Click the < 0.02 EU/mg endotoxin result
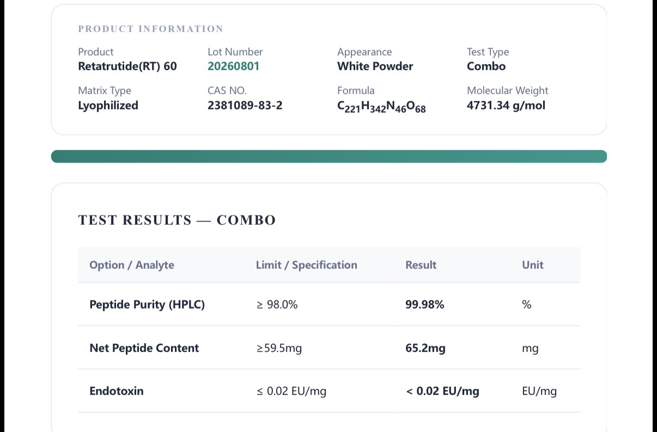This screenshot has height=432, width=657. 443,391
